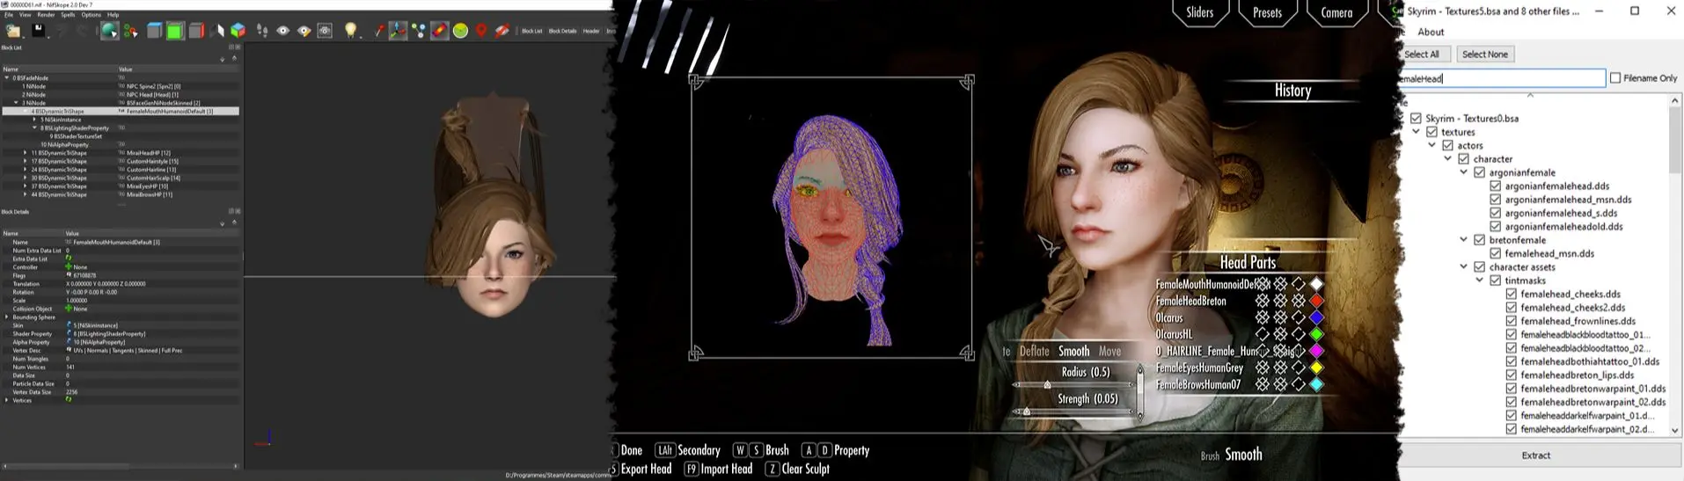The height and width of the screenshot is (481, 1684).
Task: Toggle the show collision icon
Action: (439, 31)
